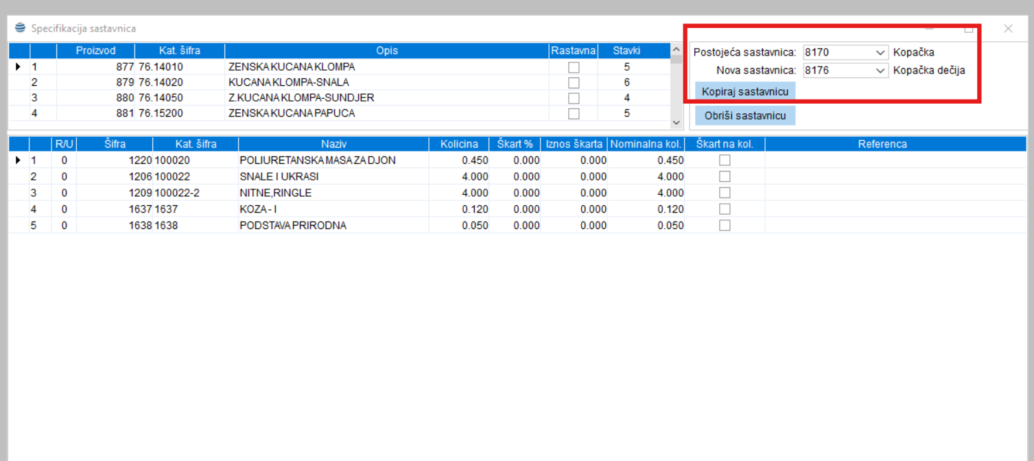This screenshot has height=461, width=1034.
Task: Toggle Rastavna checkbox for ZENSKA KUCANA PAPUCA
Action: (x=574, y=113)
